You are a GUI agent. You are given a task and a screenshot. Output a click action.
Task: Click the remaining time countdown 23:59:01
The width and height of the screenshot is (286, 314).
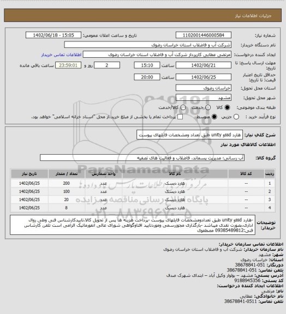pyautogui.click(x=68, y=65)
